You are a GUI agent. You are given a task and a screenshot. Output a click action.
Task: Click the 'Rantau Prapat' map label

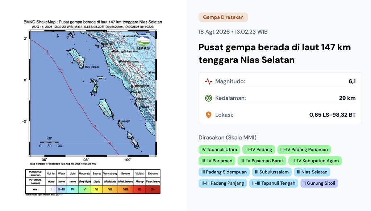point(132,36)
